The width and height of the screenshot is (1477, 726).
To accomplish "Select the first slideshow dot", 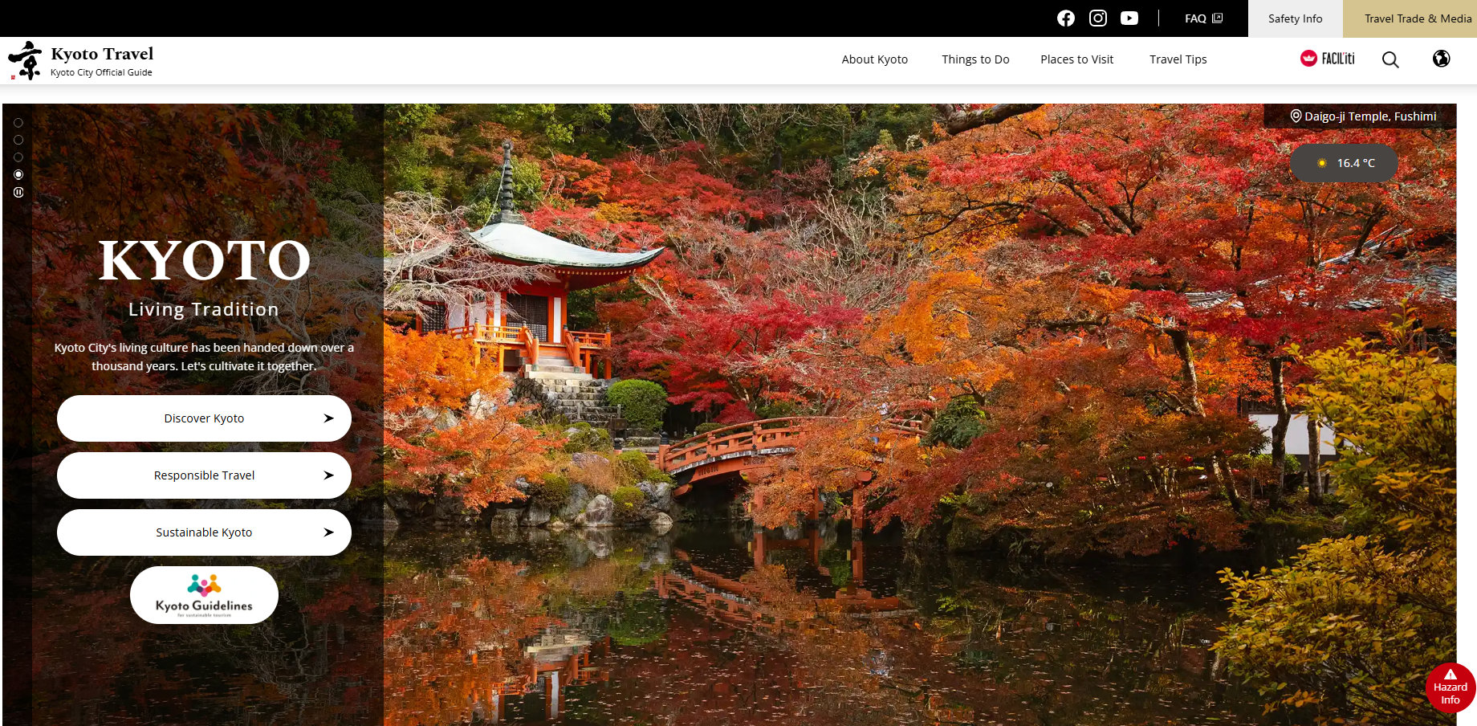I will (18, 123).
